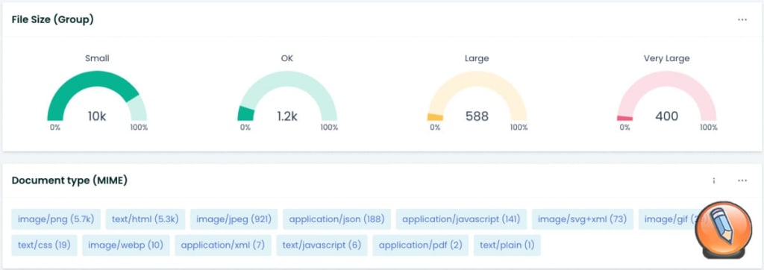Filter by application/javascript (141) tag
764x270 pixels.
[461, 219]
